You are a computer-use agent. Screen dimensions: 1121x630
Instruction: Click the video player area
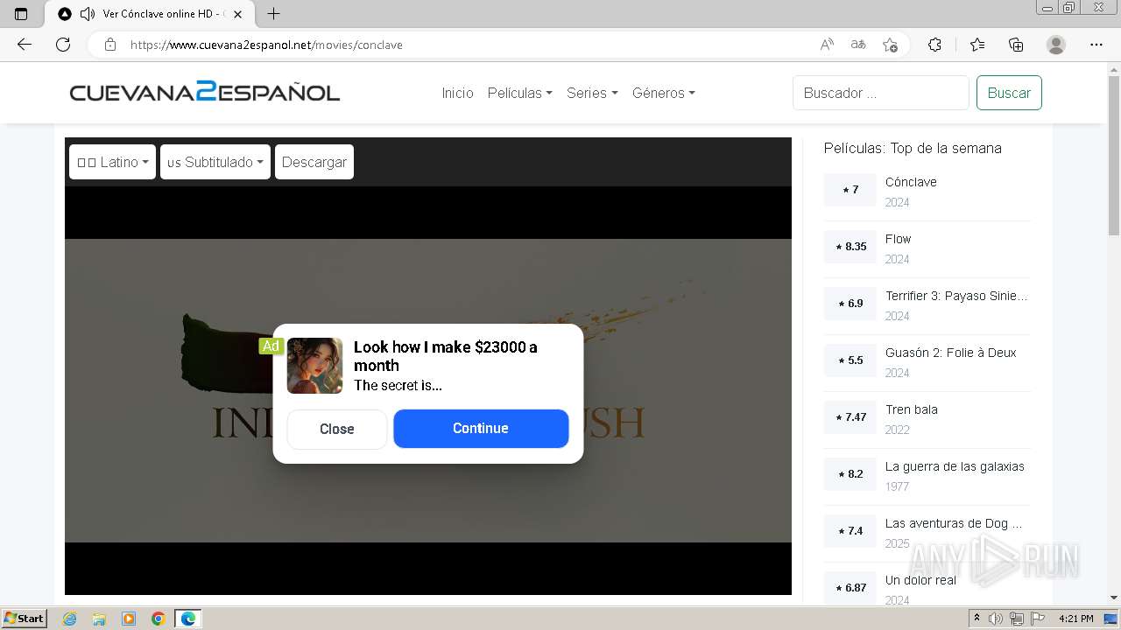pyautogui.click(x=428, y=390)
